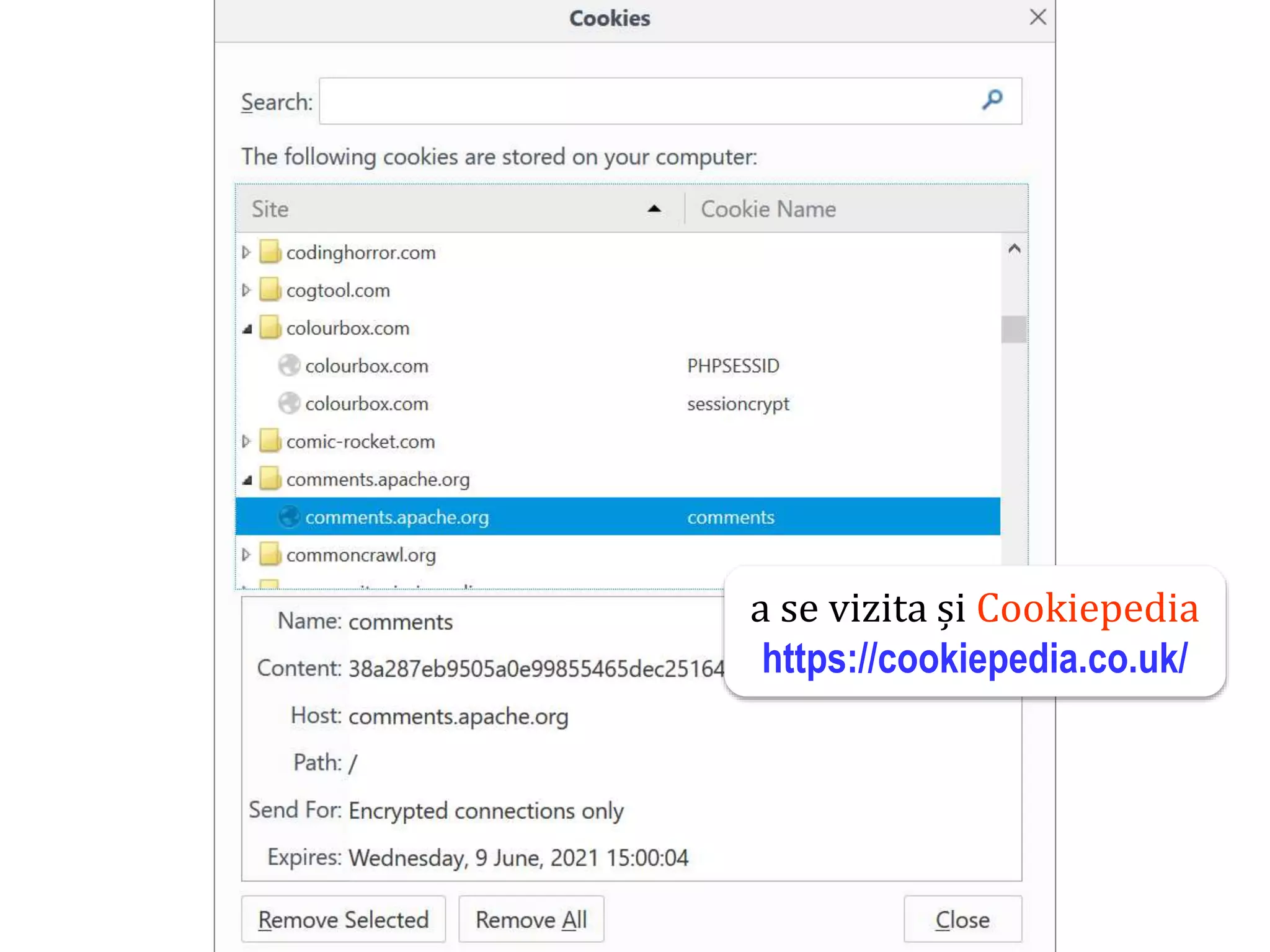Screen dimensions: 1270x952
Task: Click the globe icon beside the PHPSESSID cookie
Action: [289, 366]
